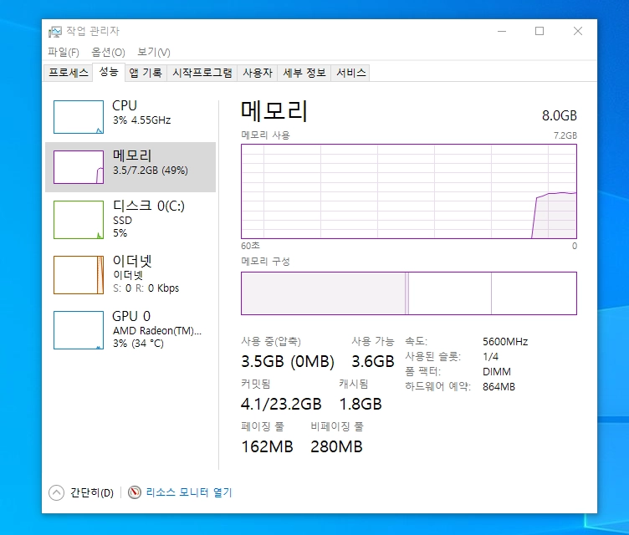Click the 5600MHz speed value
This screenshot has width=629, height=535.
(x=505, y=342)
